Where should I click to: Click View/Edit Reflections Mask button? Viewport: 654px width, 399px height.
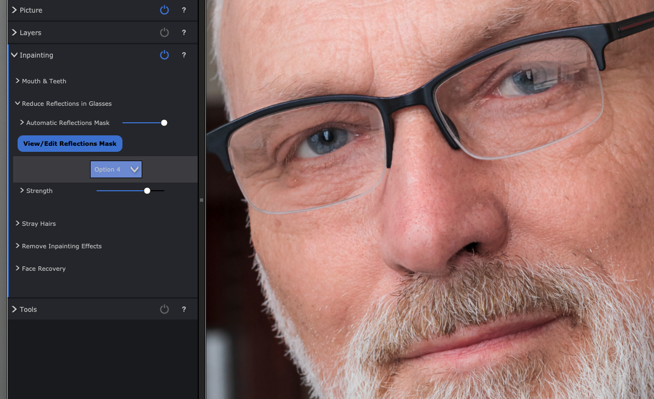coord(70,144)
